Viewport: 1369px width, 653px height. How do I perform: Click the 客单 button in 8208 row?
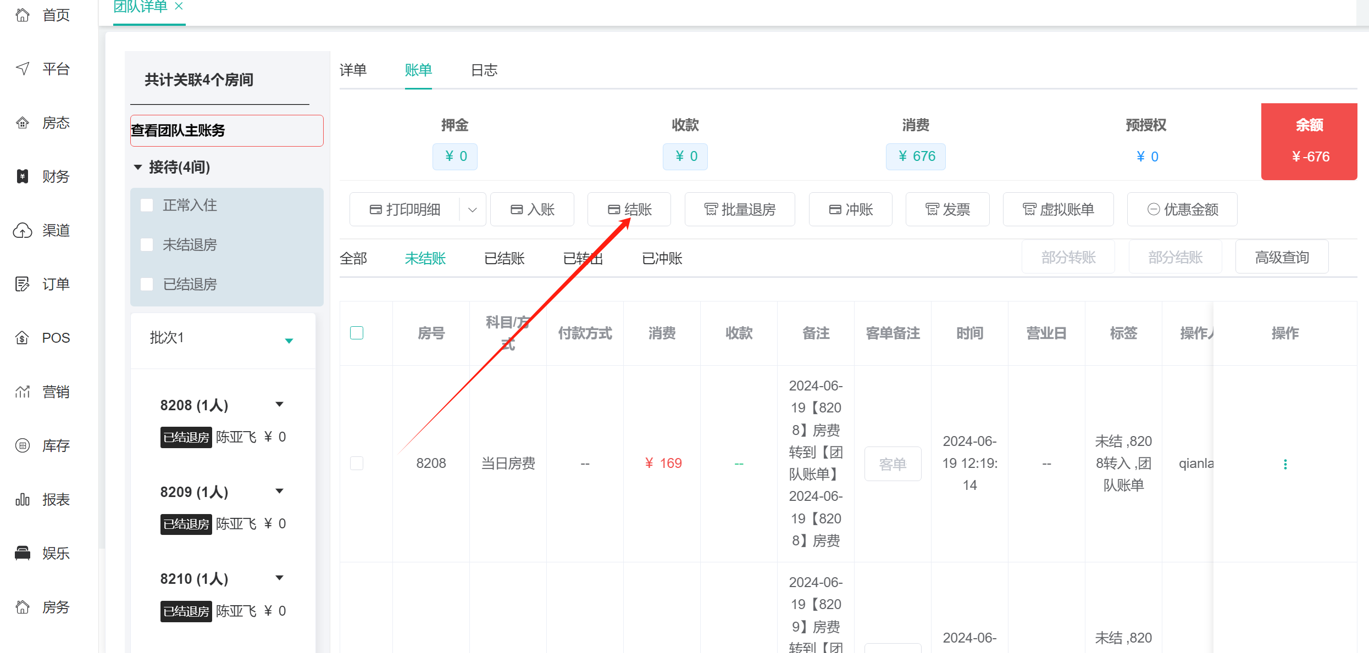pos(893,464)
